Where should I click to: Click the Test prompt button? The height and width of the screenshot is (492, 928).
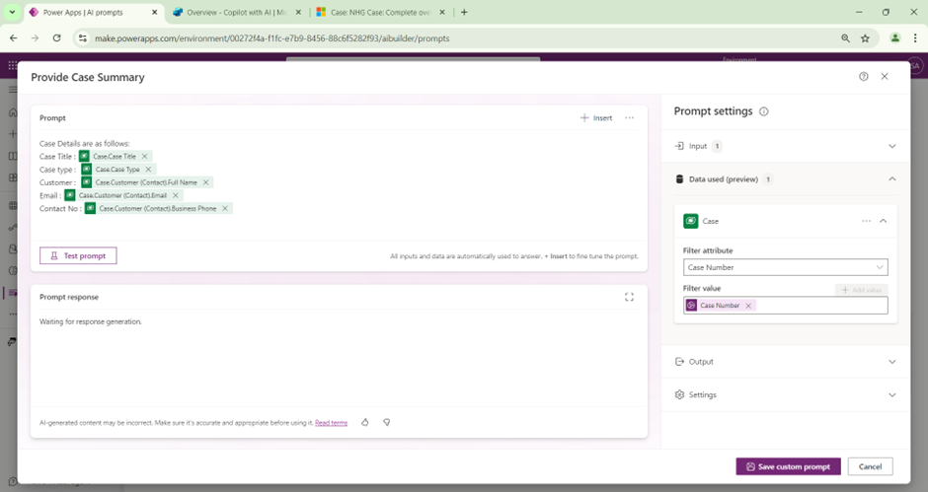pyautogui.click(x=78, y=255)
